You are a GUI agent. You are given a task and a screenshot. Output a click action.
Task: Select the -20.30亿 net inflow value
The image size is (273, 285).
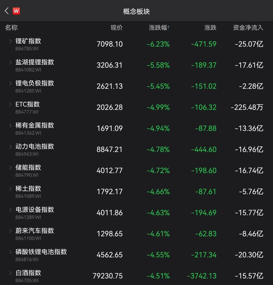tap(249, 255)
